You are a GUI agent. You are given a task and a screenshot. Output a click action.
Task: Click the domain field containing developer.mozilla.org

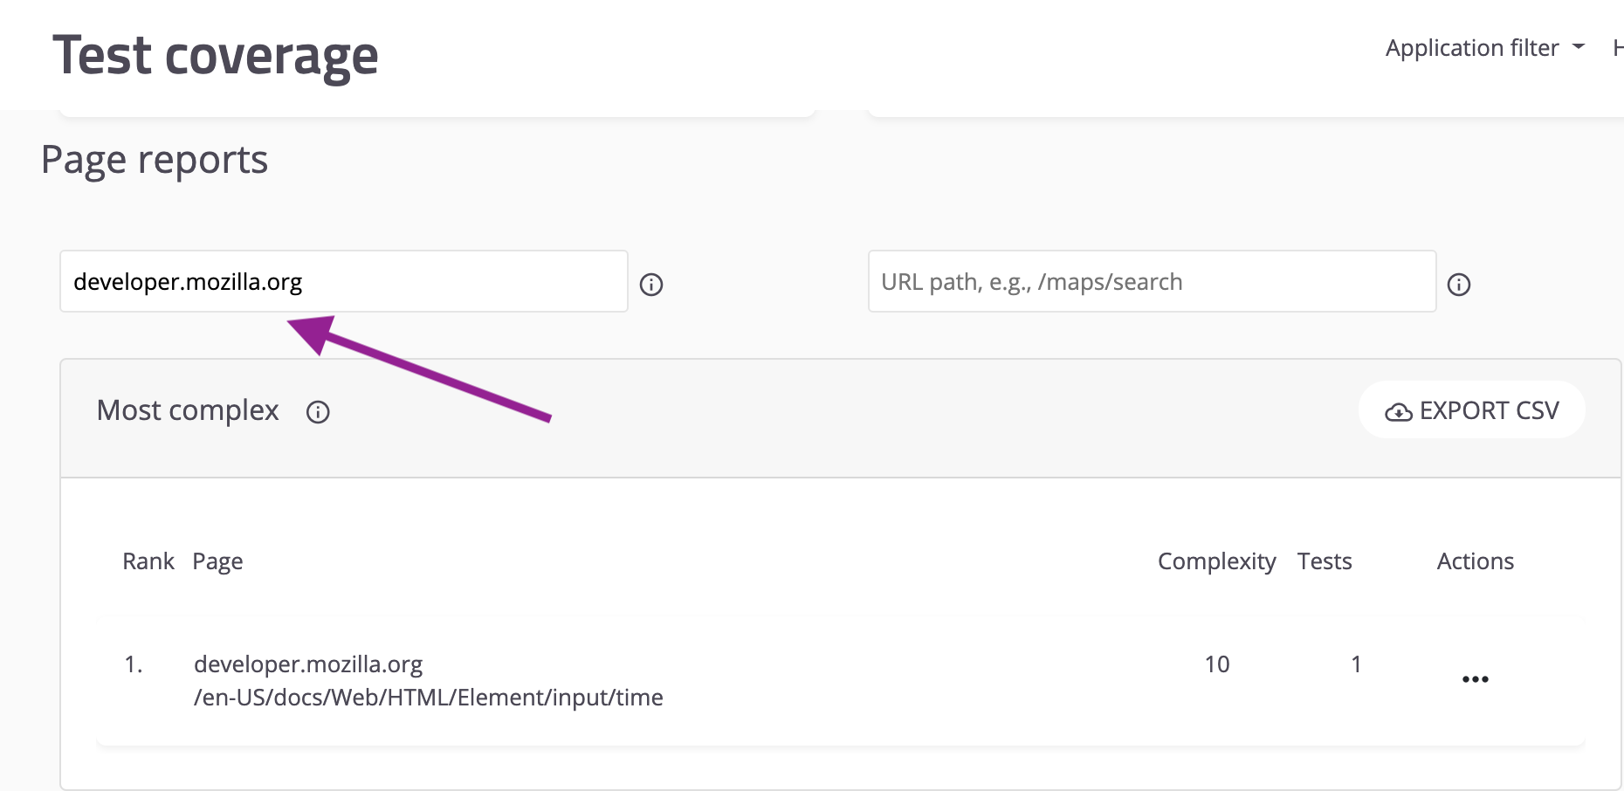coord(344,281)
